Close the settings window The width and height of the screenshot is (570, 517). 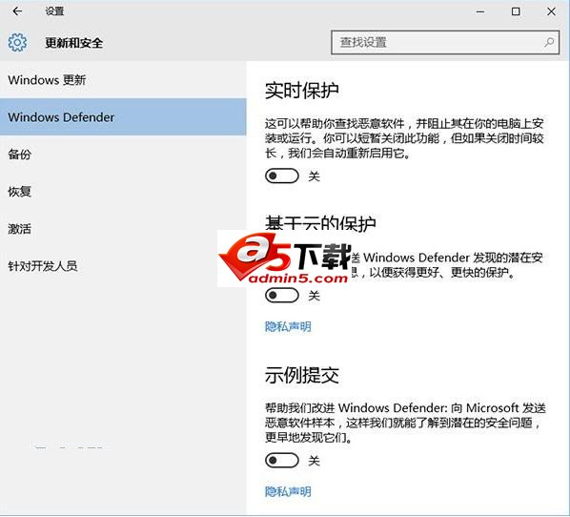(551, 11)
